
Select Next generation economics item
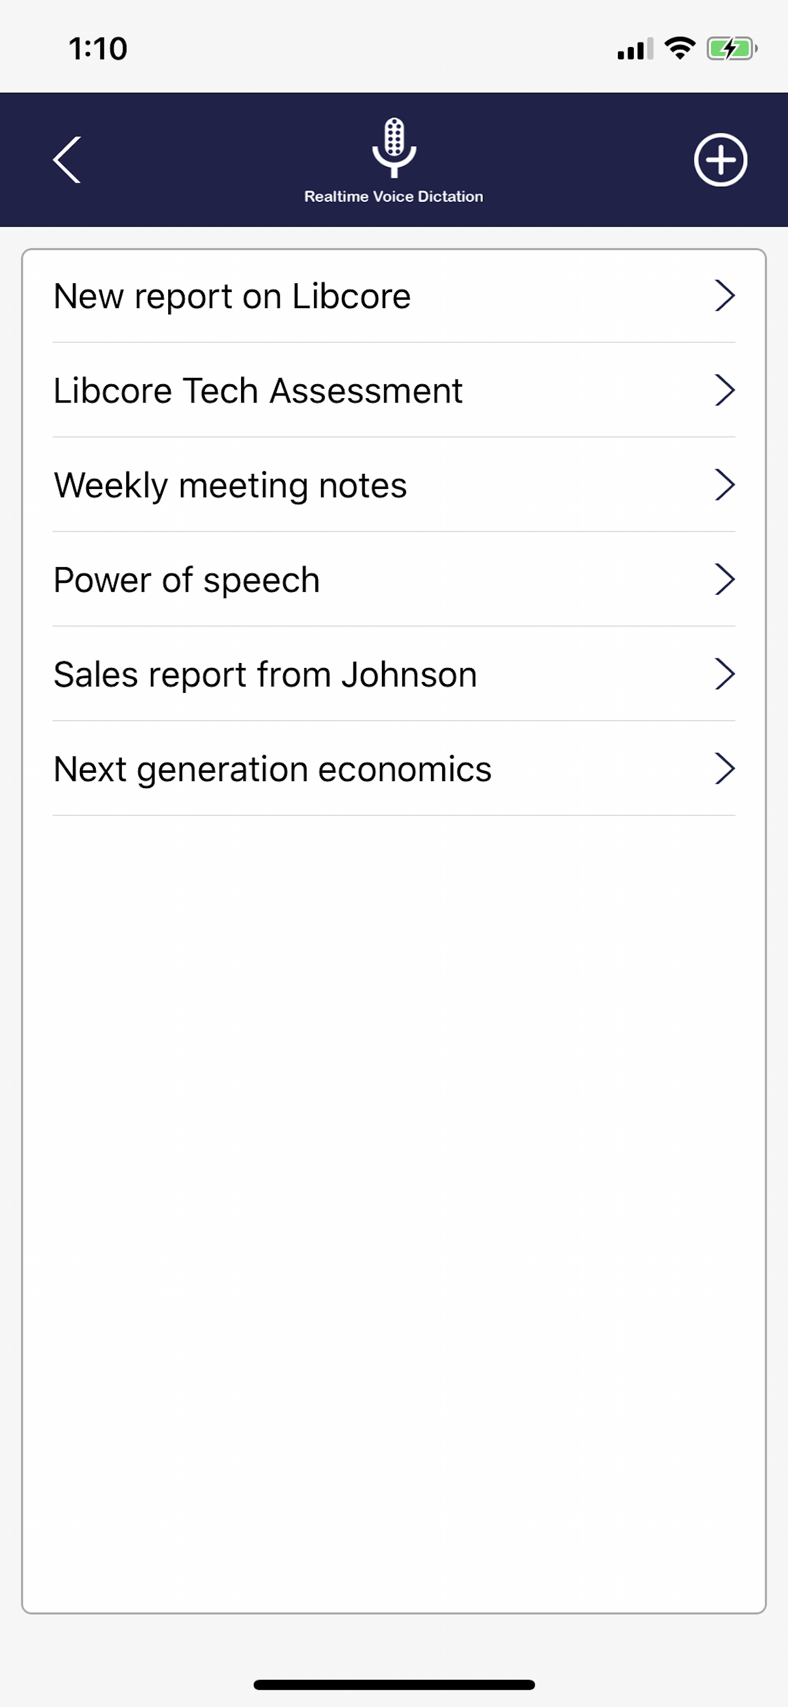tap(394, 769)
